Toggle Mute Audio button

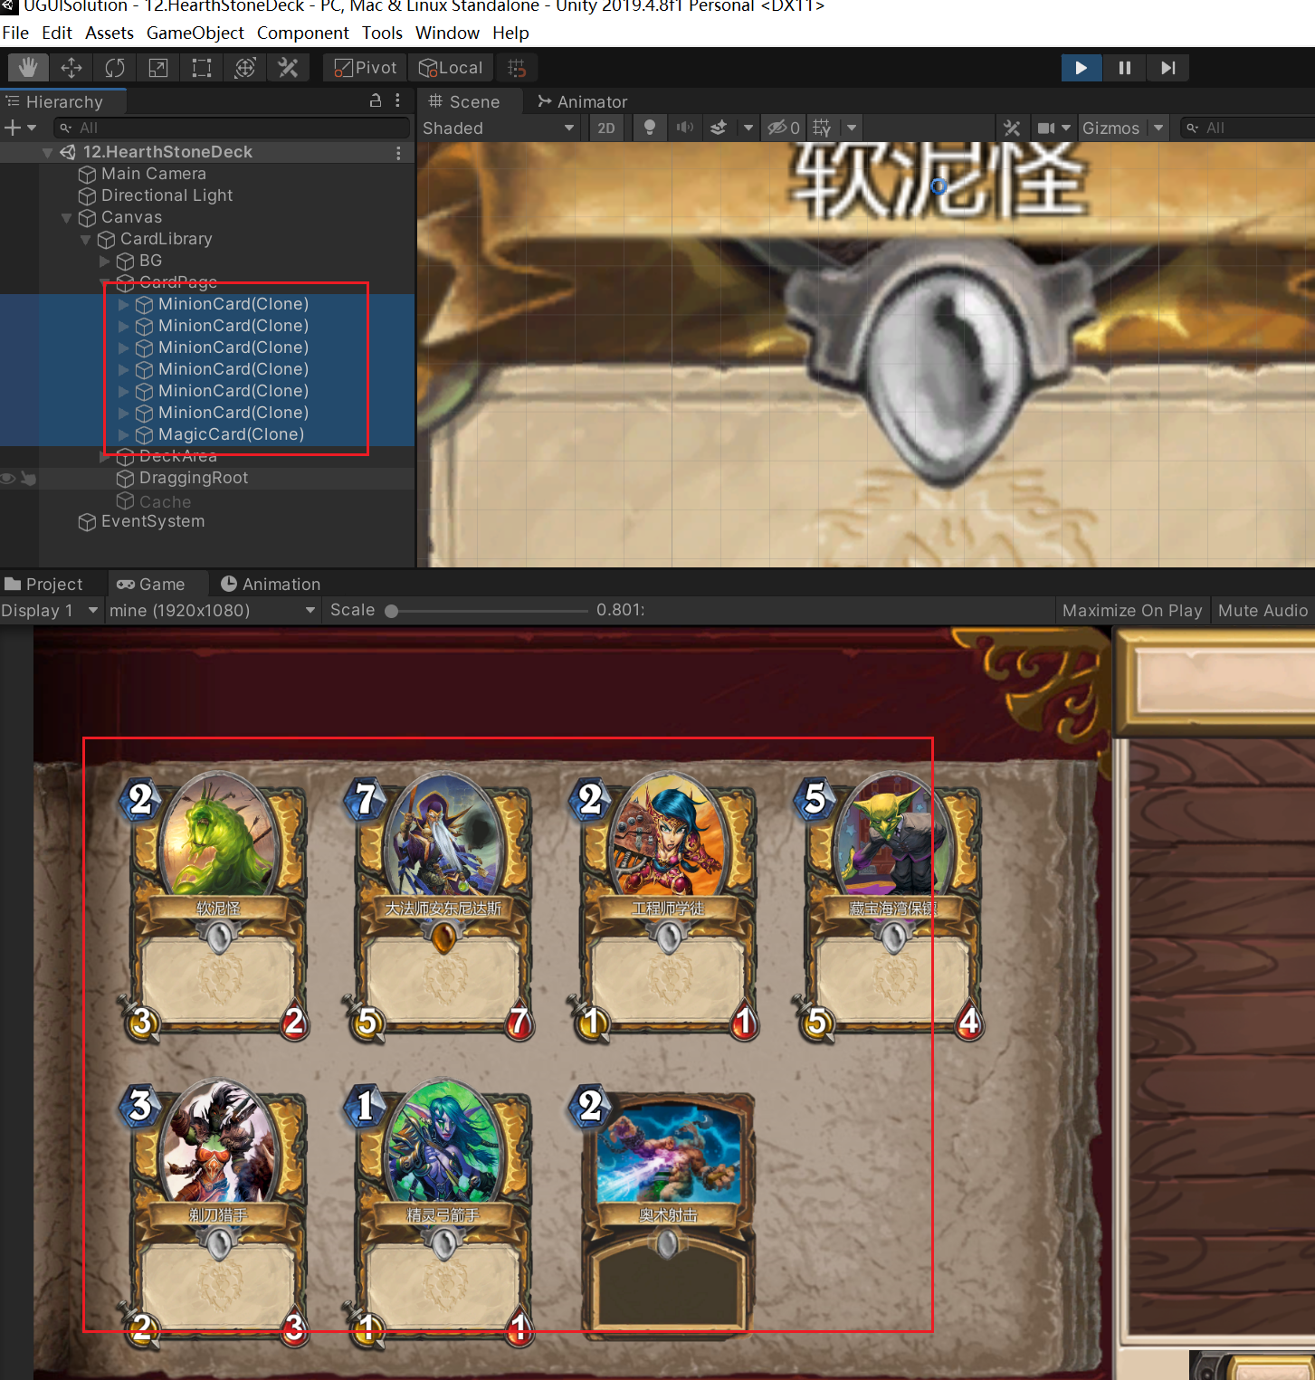[x=1263, y=610]
